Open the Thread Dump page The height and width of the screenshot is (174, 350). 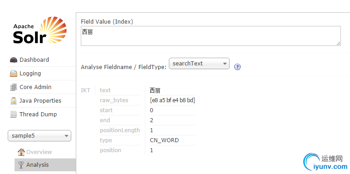click(38, 114)
